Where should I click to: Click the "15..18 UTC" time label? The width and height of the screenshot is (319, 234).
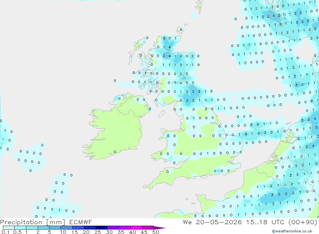tap(265, 222)
